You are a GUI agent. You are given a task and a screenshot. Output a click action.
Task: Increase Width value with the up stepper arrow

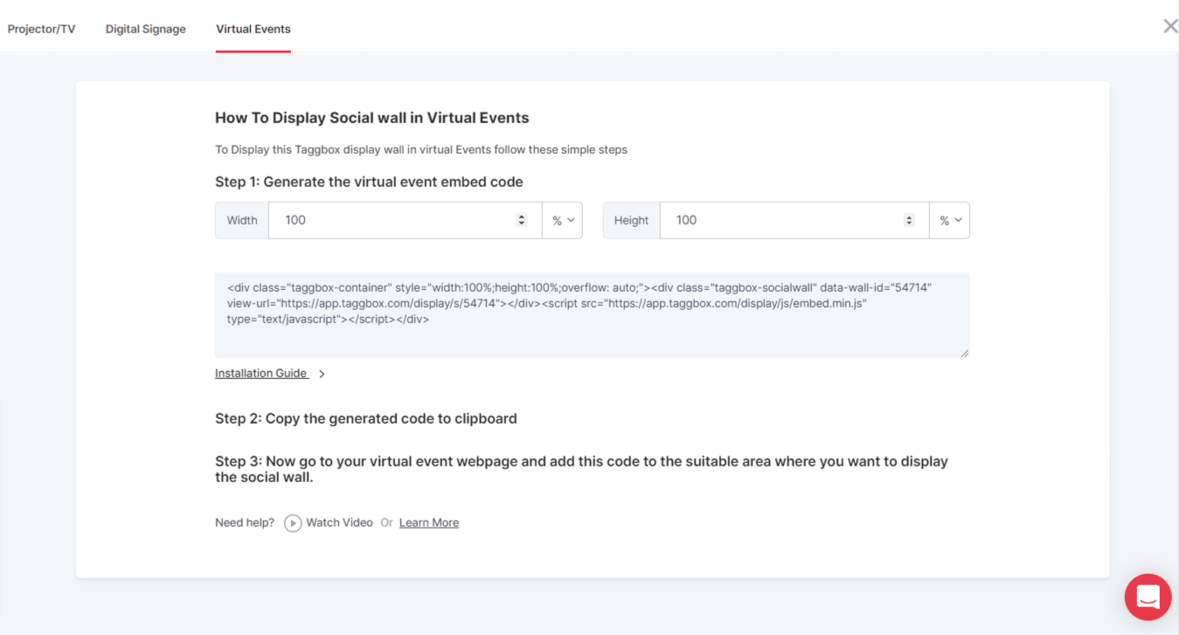coord(522,217)
